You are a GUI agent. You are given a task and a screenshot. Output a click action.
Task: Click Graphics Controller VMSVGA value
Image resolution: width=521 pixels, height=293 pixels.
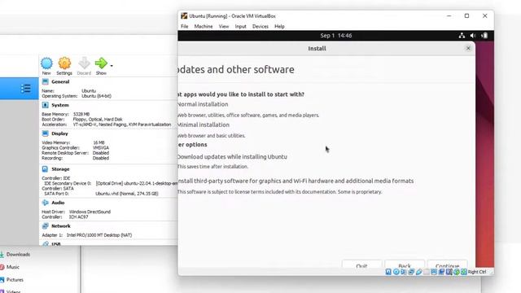click(101, 148)
